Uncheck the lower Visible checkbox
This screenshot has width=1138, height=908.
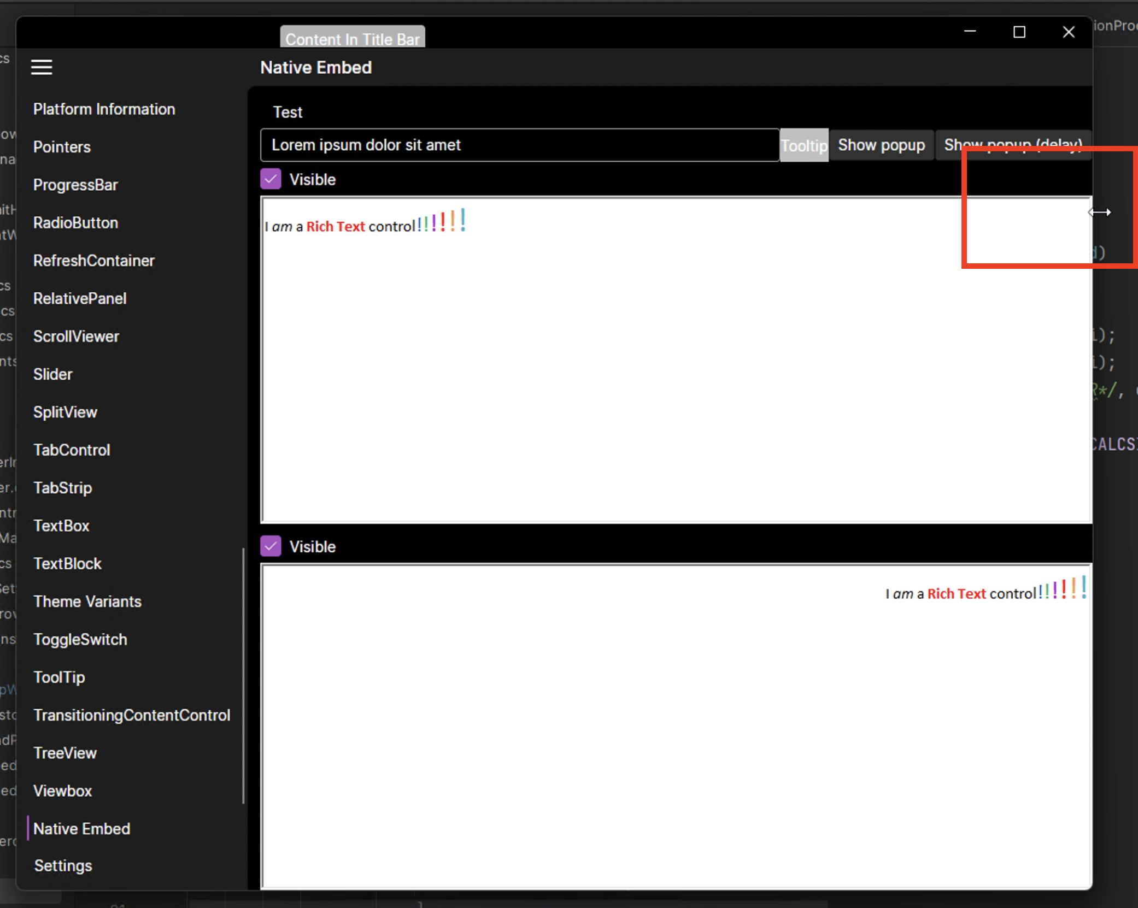(270, 546)
